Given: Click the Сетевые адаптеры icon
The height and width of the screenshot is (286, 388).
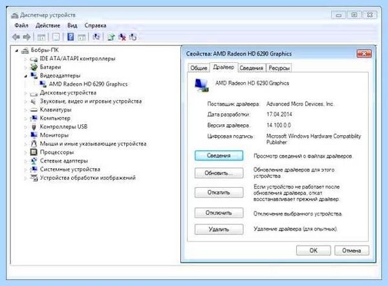Looking at the screenshot, I should point(34,161).
